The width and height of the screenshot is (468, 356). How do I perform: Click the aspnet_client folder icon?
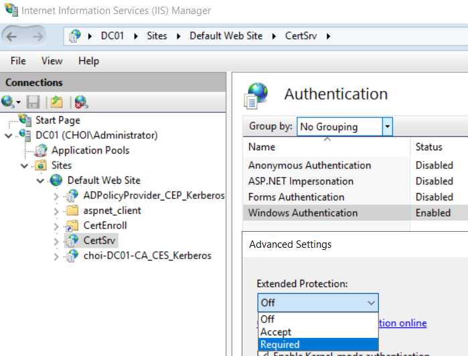[x=72, y=210]
